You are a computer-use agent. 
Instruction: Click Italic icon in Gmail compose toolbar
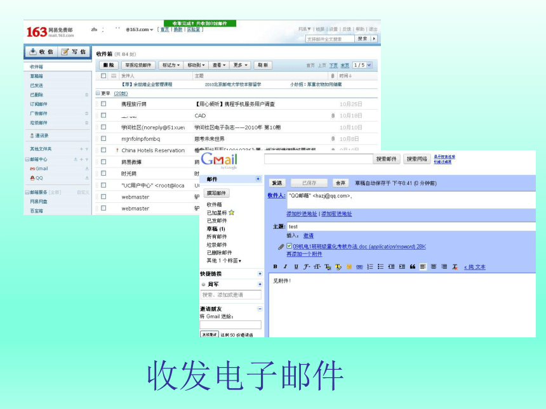[x=285, y=266]
